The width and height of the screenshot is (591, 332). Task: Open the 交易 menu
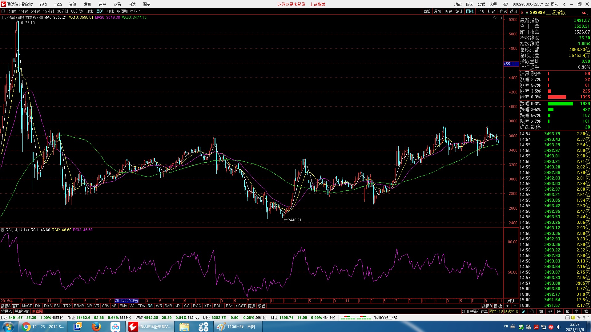(117, 4)
